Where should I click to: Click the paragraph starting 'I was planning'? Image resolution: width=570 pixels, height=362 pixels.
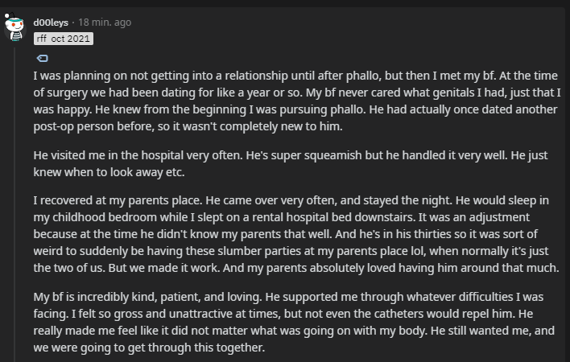297,101
